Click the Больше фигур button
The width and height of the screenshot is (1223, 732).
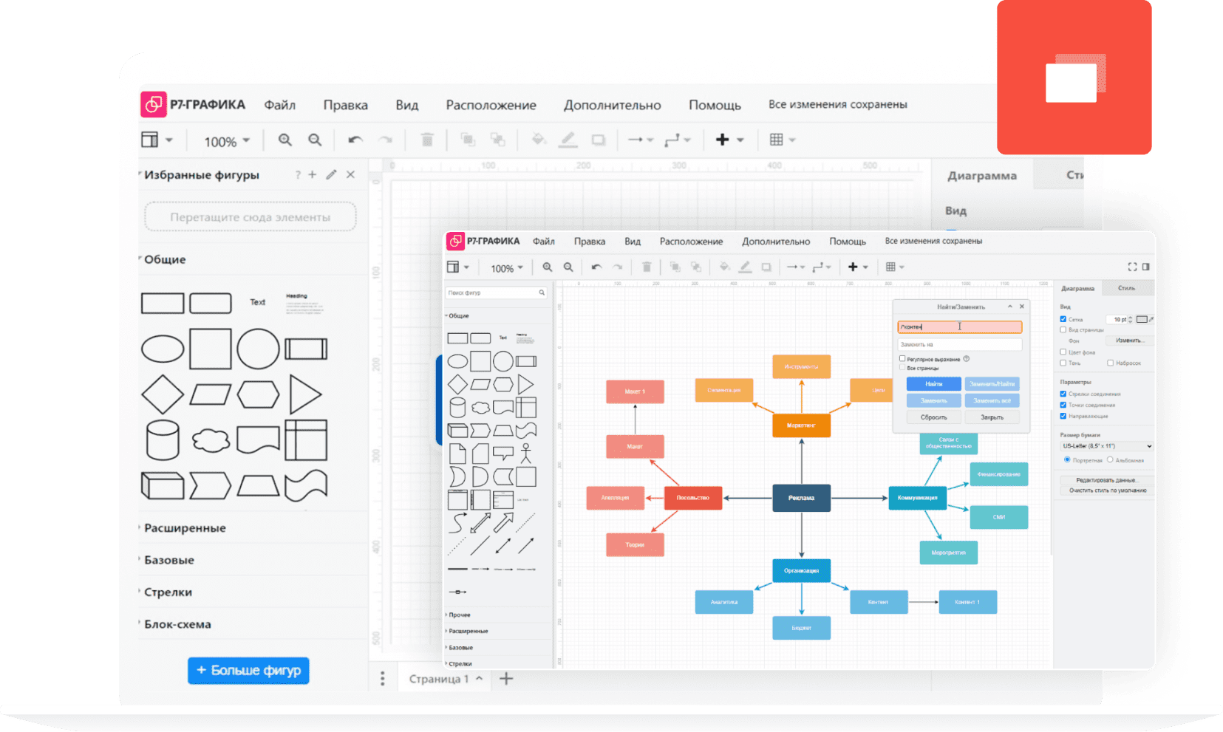tap(248, 671)
